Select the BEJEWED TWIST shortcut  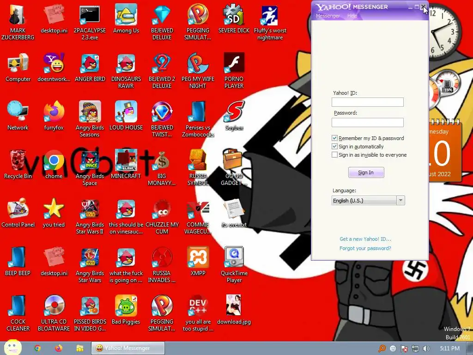(162, 120)
